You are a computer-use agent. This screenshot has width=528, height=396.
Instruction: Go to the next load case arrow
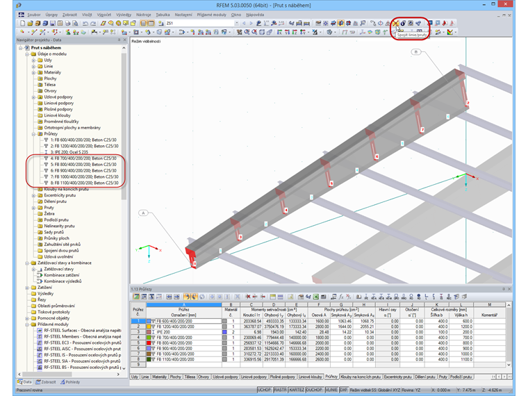[x=251, y=23]
